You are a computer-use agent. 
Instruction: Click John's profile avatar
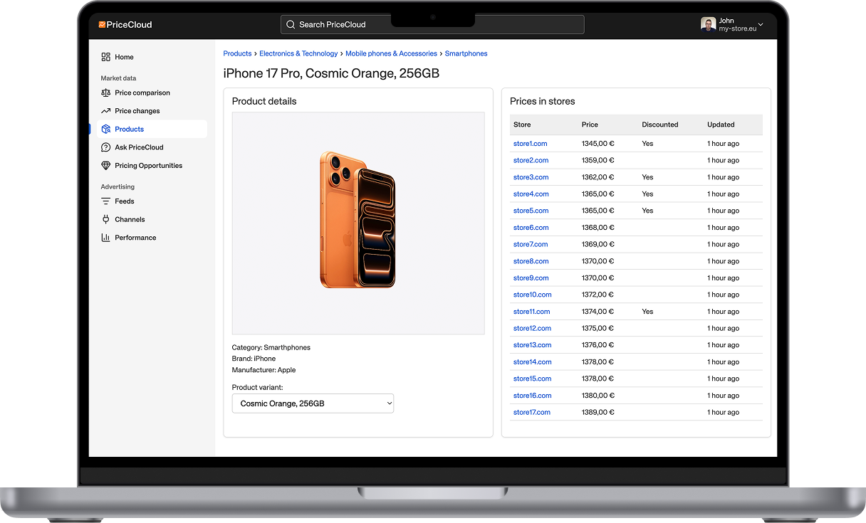pos(708,25)
